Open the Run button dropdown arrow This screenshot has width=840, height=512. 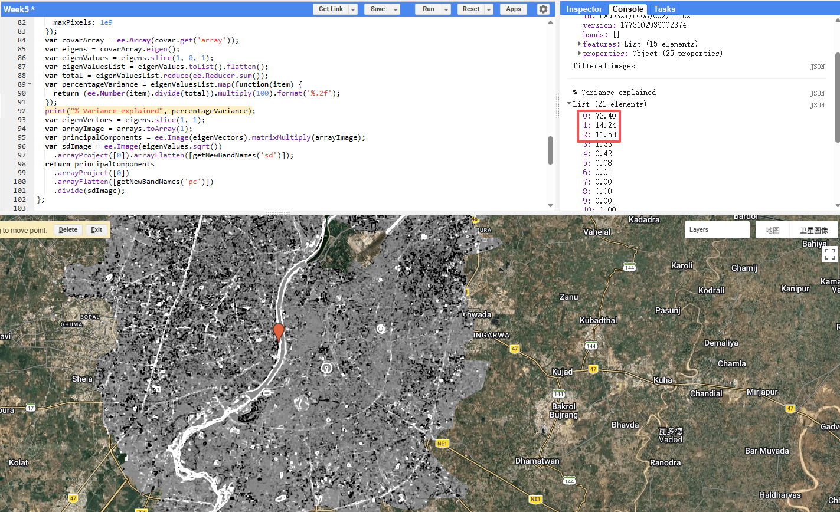point(446,9)
